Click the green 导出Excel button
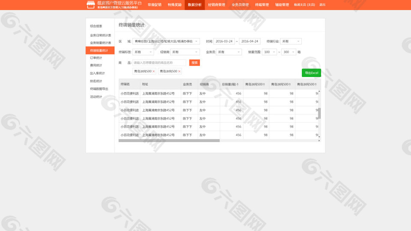Viewport: 411px width, 231px height. (311, 73)
